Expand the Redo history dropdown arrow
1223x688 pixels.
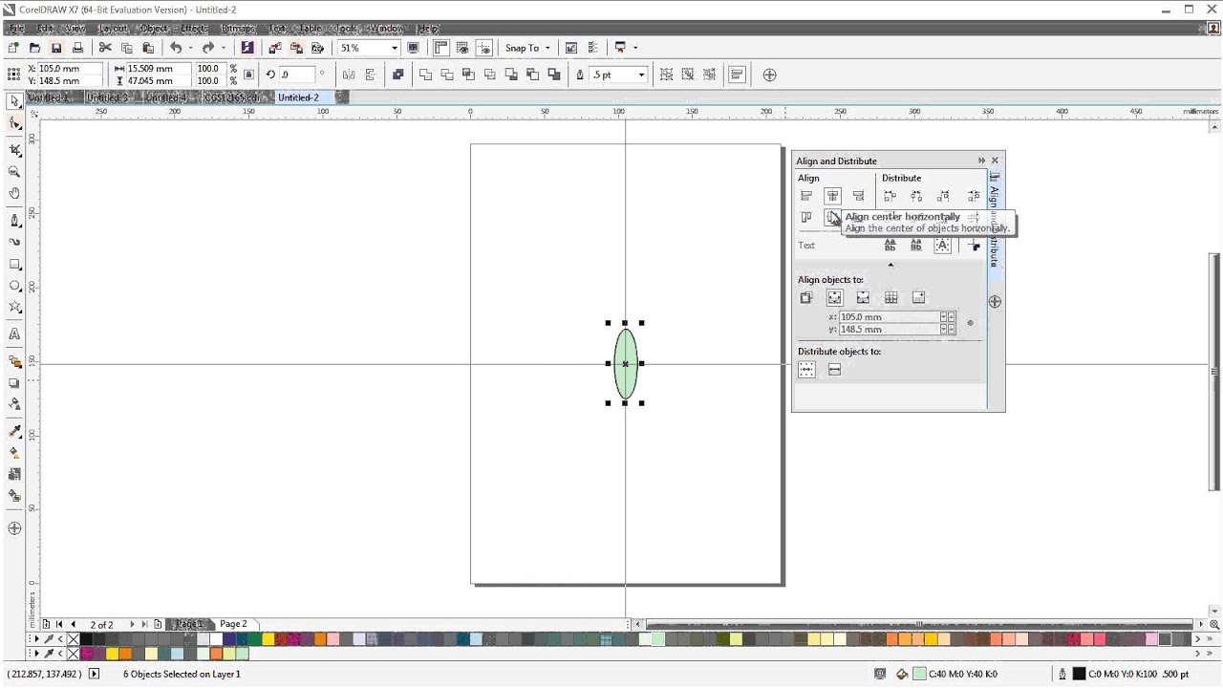coord(223,48)
